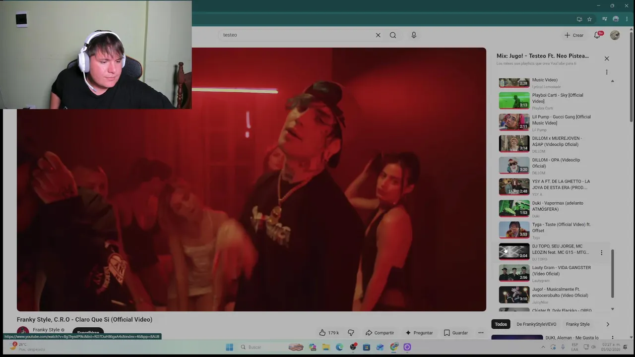Close the Mix playlist panel
Screen dimensions: 635x357
pyautogui.click(x=606, y=59)
